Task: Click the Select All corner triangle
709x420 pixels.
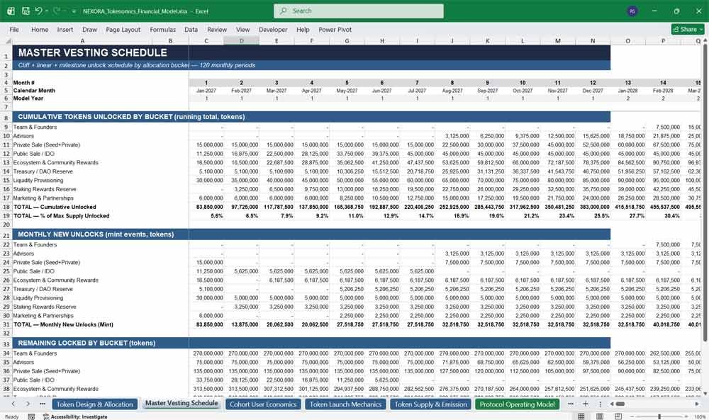Action: (8, 41)
